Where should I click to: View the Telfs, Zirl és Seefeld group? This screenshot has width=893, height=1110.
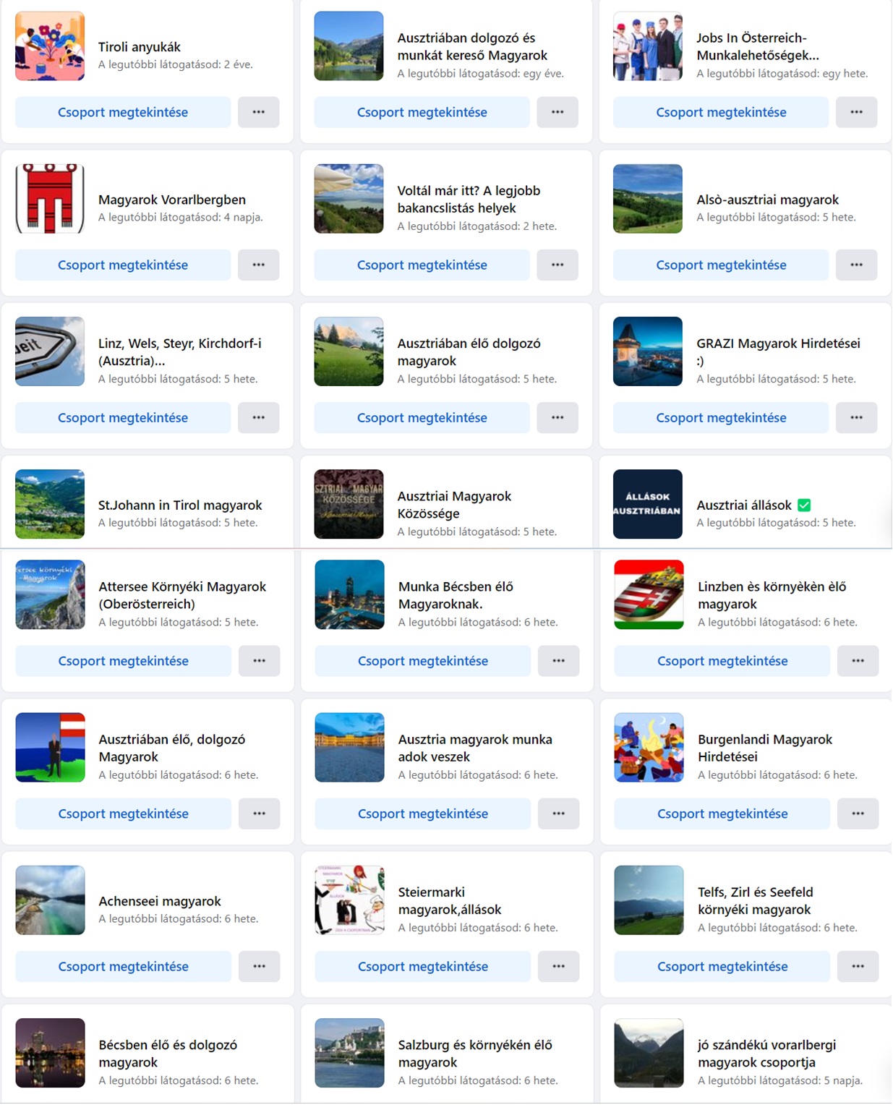coord(722,966)
